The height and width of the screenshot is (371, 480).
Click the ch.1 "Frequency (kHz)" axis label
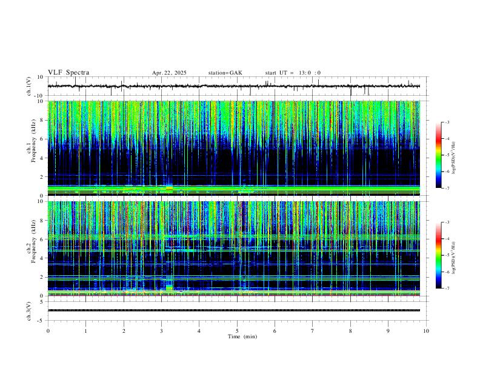pos(34,141)
